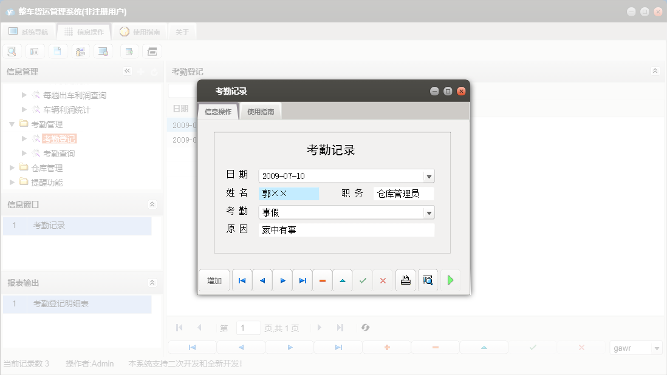Expand the 仓库管理 tree folder
The height and width of the screenshot is (375, 667).
pyautogui.click(x=12, y=167)
